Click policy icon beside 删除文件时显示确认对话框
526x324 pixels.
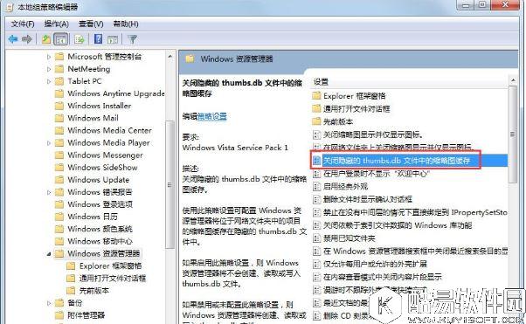(x=316, y=200)
